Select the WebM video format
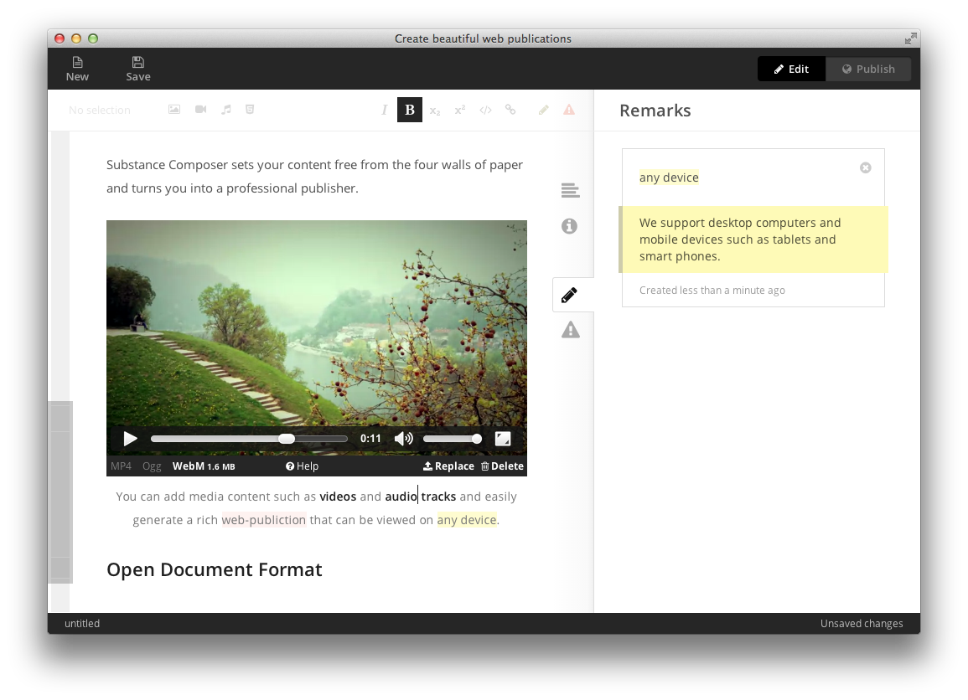 [x=204, y=466]
